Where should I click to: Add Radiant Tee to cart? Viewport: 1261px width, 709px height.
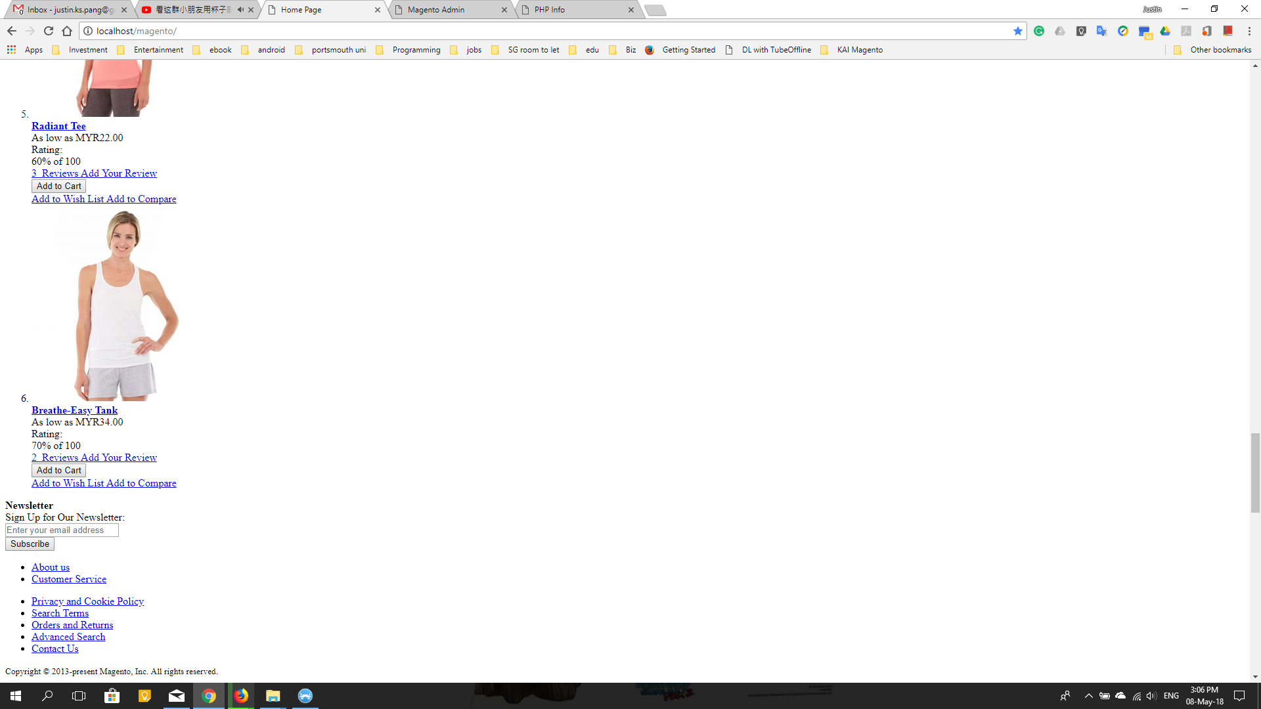pos(58,186)
